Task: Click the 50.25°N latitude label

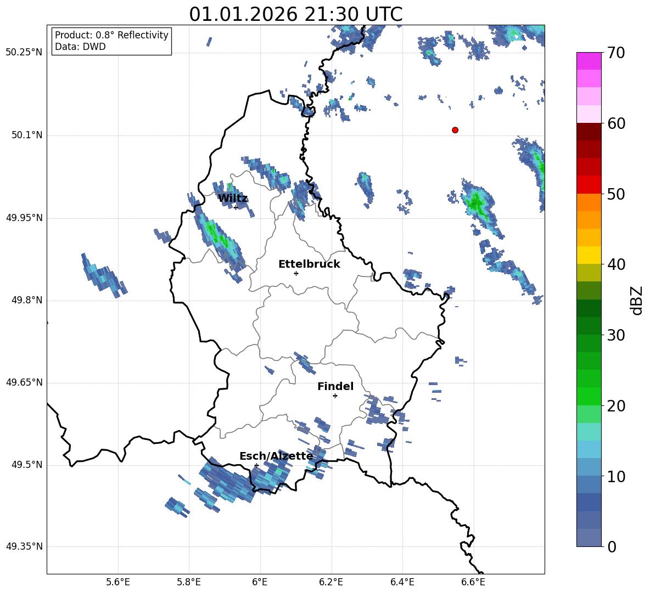Action: coord(24,53)
